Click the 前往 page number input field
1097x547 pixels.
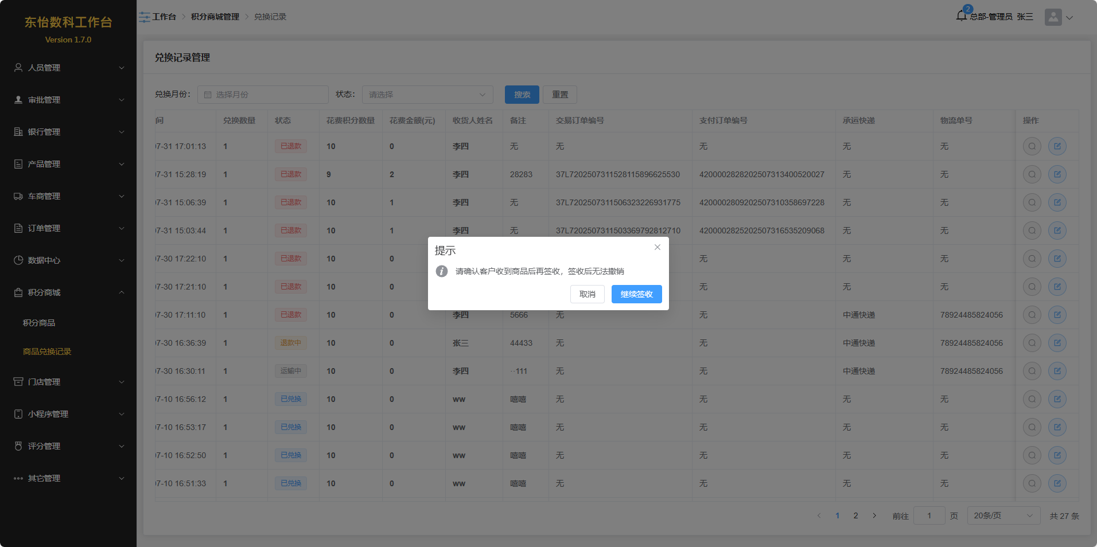pyautogui.click(x=929, y=515)
